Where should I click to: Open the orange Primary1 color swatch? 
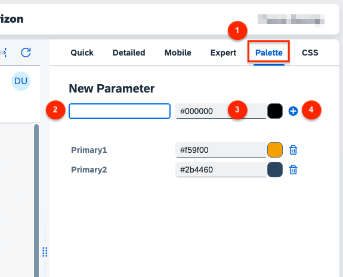click(275, 150)
